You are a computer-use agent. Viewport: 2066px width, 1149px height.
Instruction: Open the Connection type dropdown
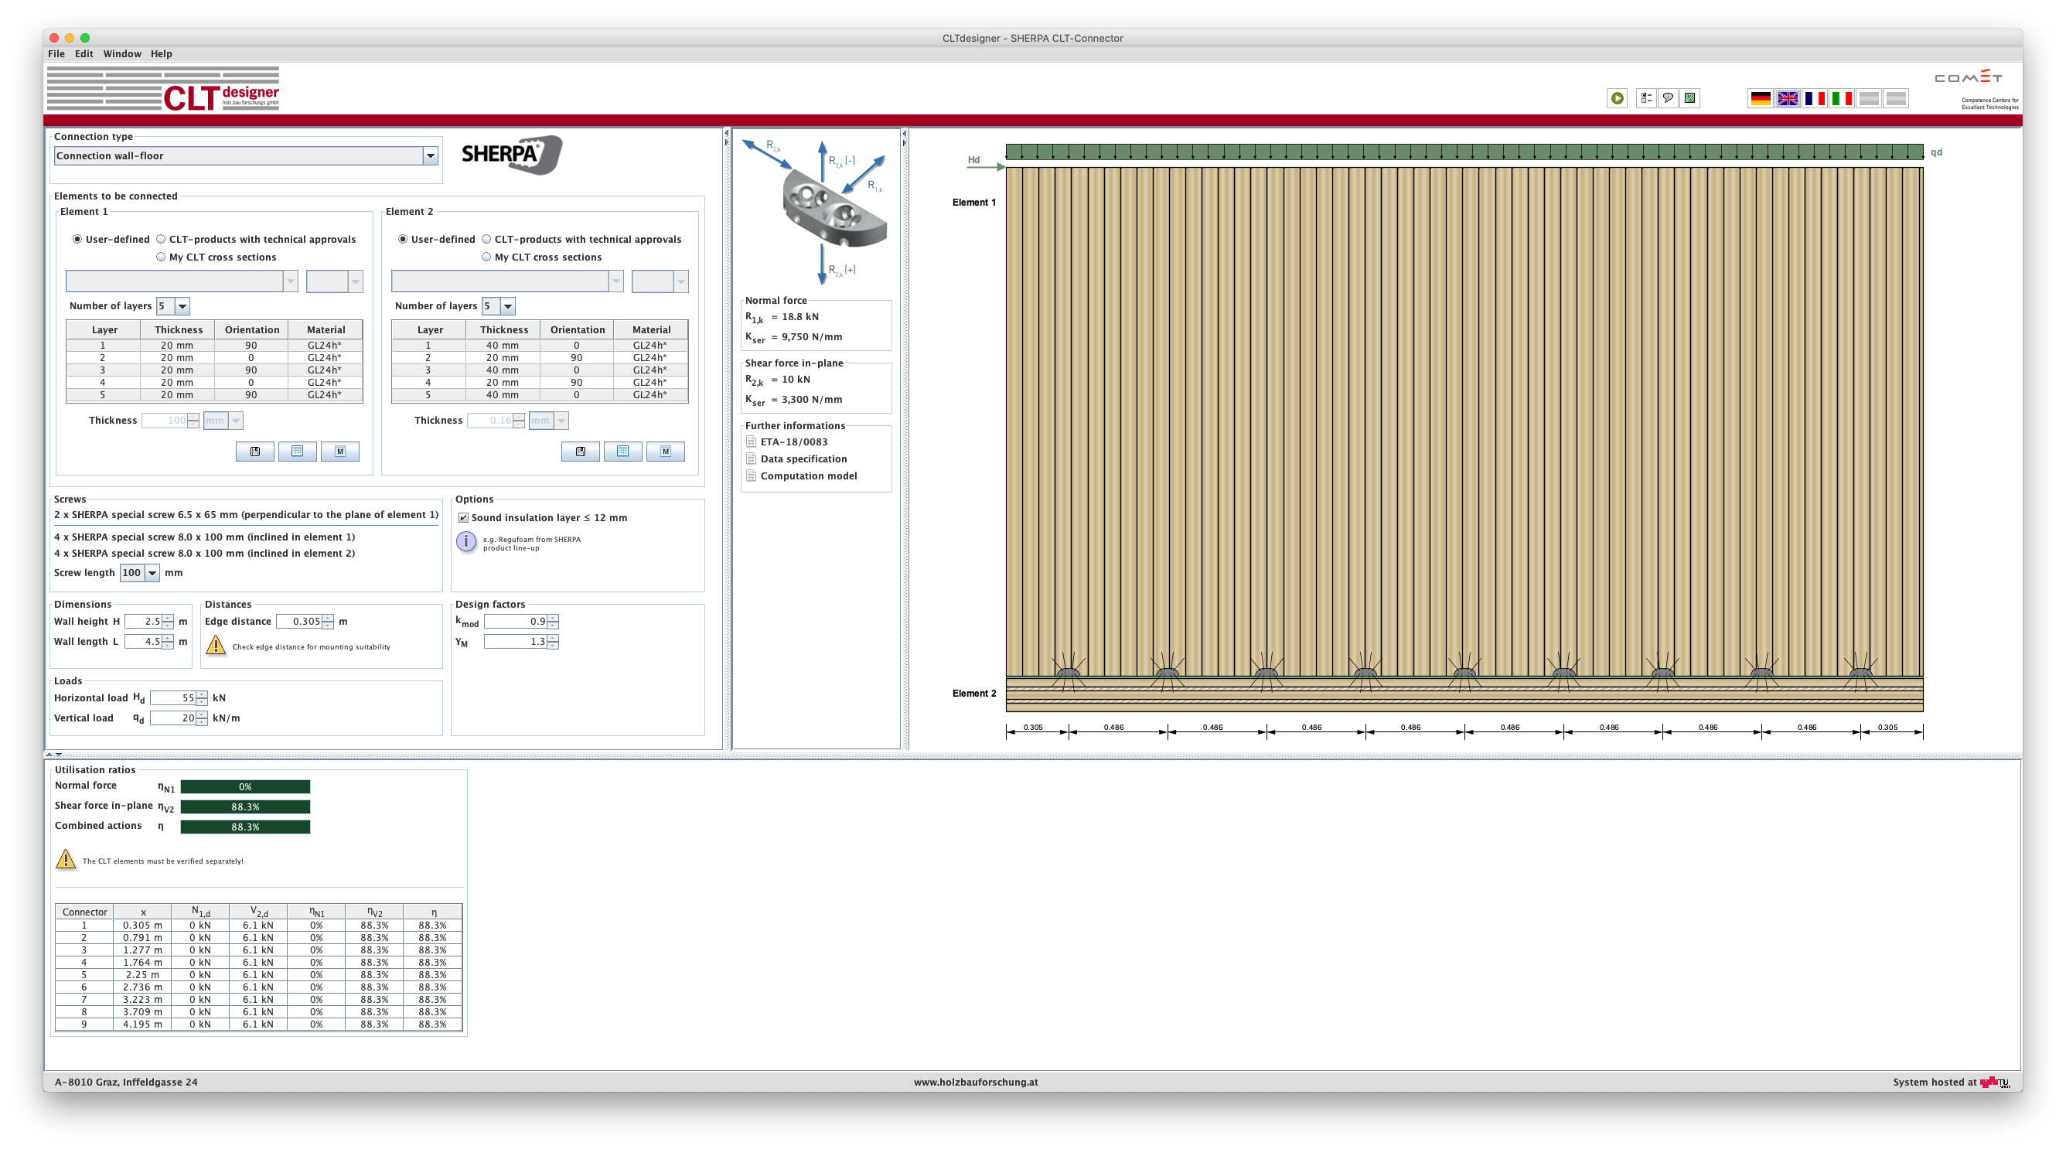click(x=430, y=155)
